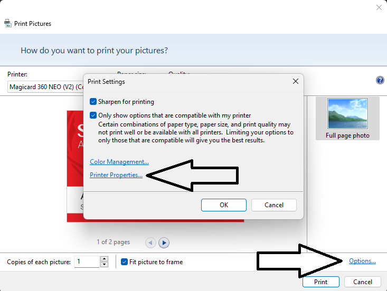Decrease copies with the down stepper arrow
Viewport: 387px width, 291px height.
coord(104,265)
